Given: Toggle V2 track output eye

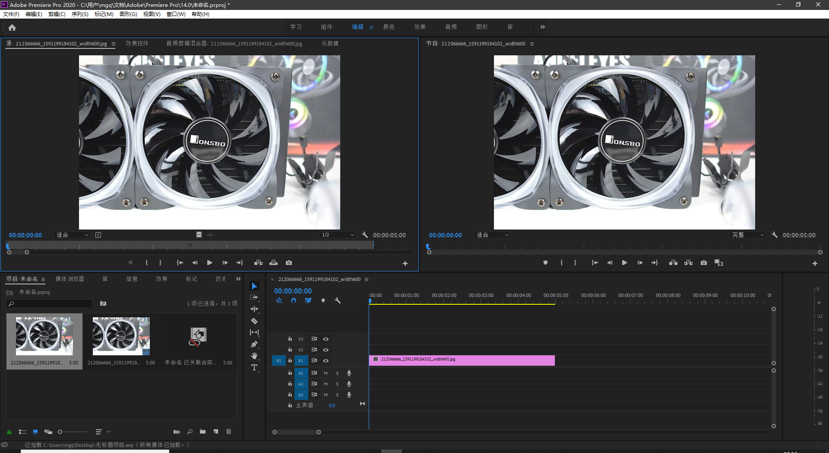Looking at the screenshot, I should point(326,350).
